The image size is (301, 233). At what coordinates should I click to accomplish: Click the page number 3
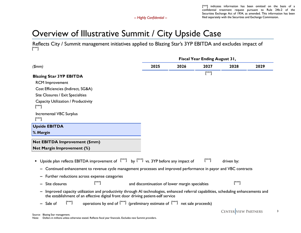coord(278,211)
